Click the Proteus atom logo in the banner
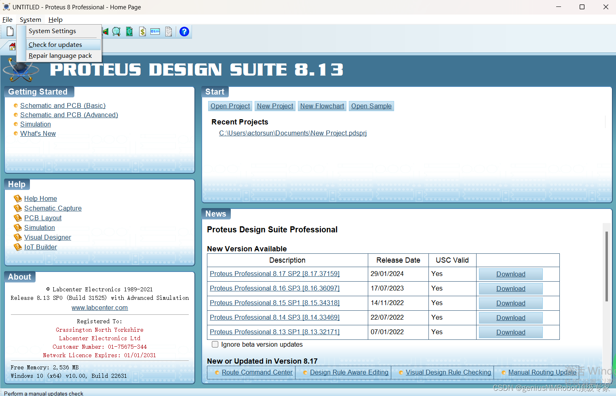This screenshot has height=396, width=616. (x=21, y=70)
